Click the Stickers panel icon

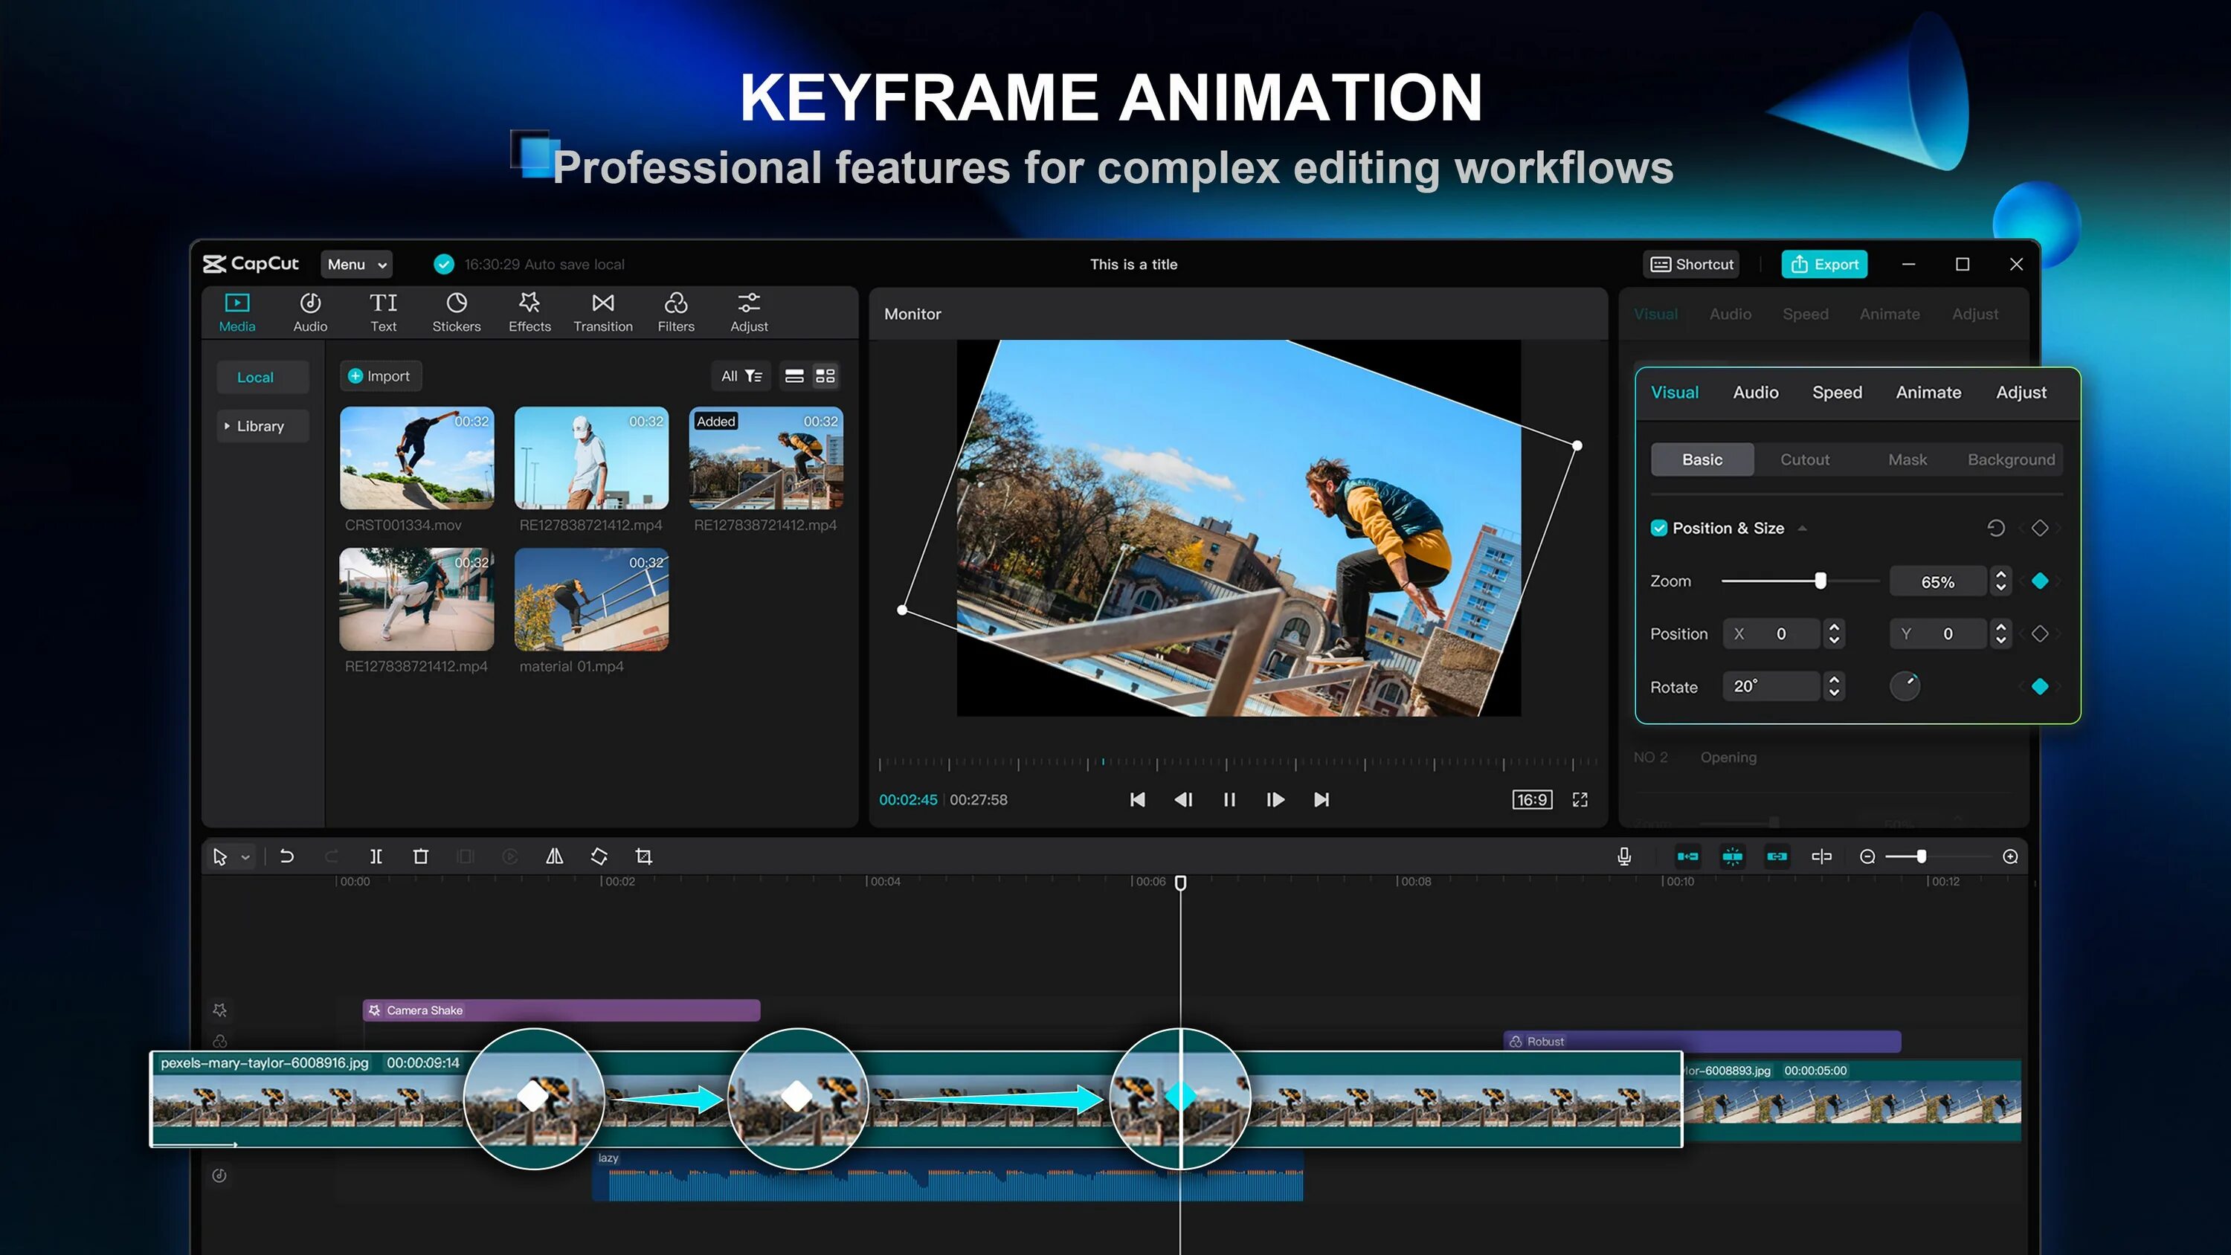[x=455, y=311]
